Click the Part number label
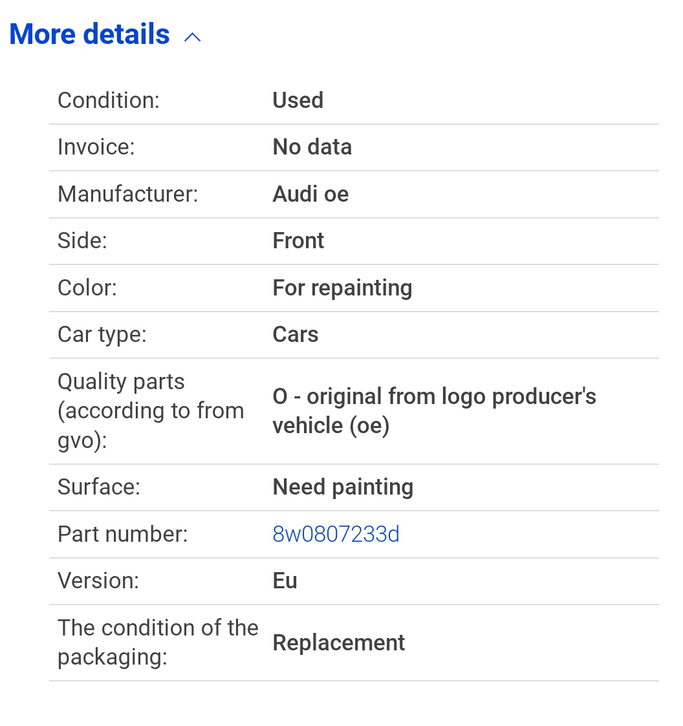 coord(122,534)
